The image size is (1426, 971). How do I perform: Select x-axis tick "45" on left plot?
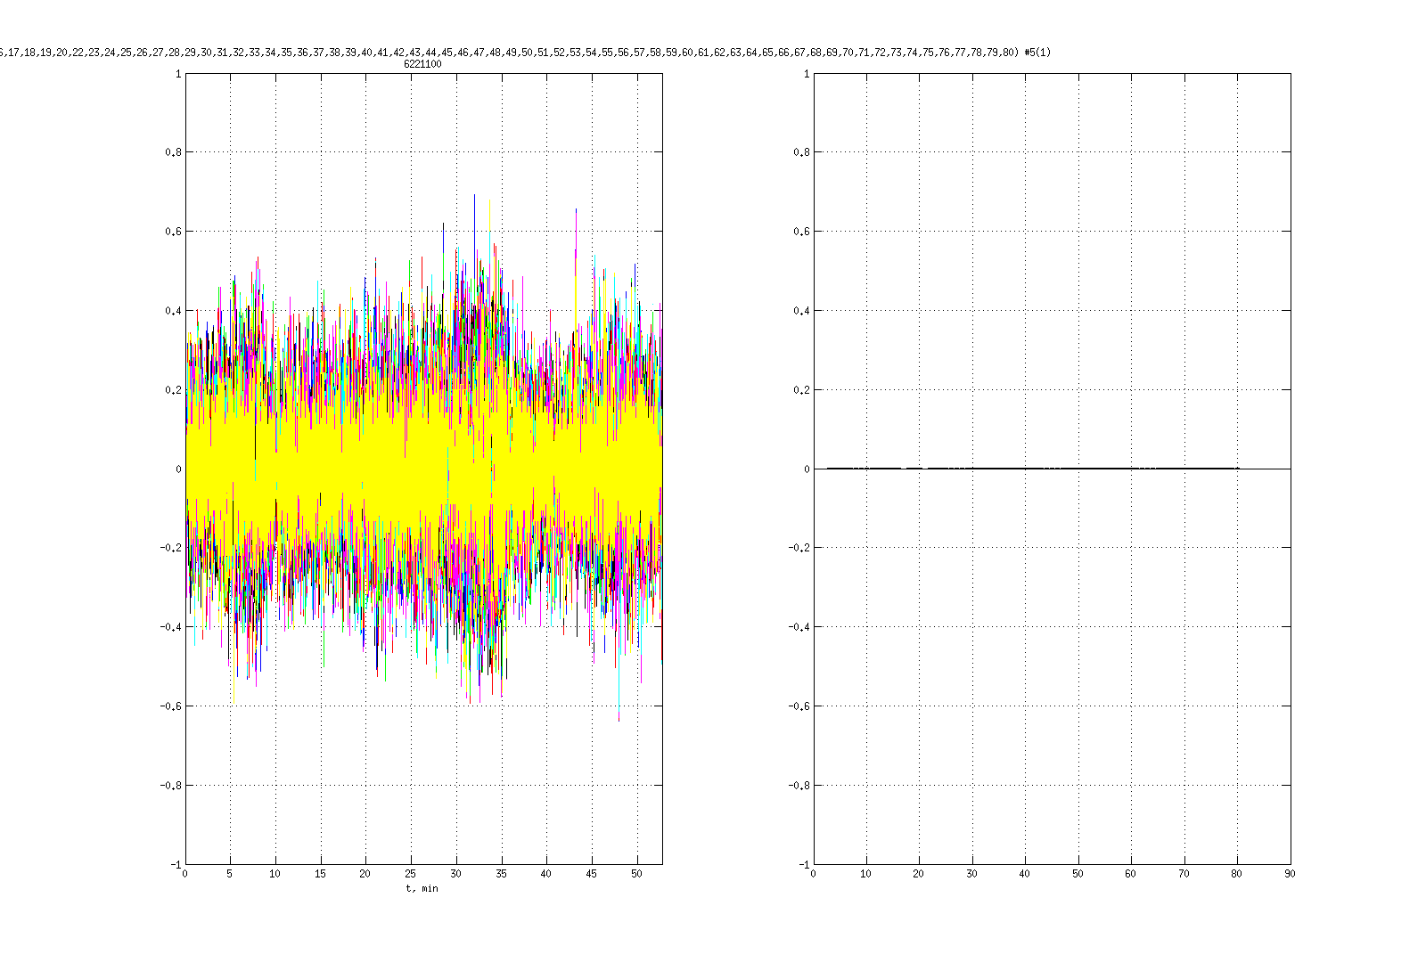click(592, 874)
